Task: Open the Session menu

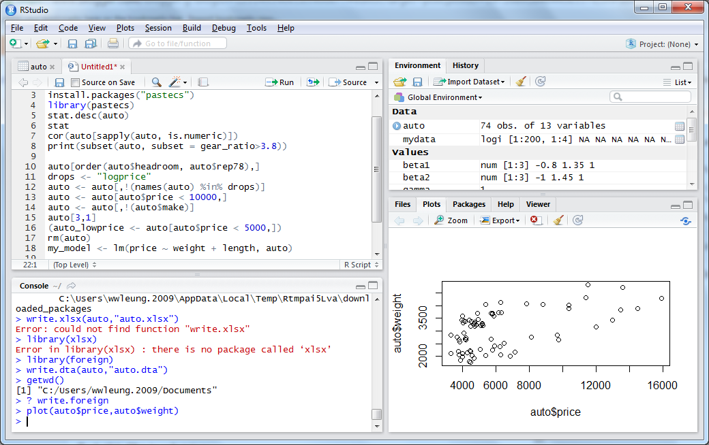Action: pos(158,28)
